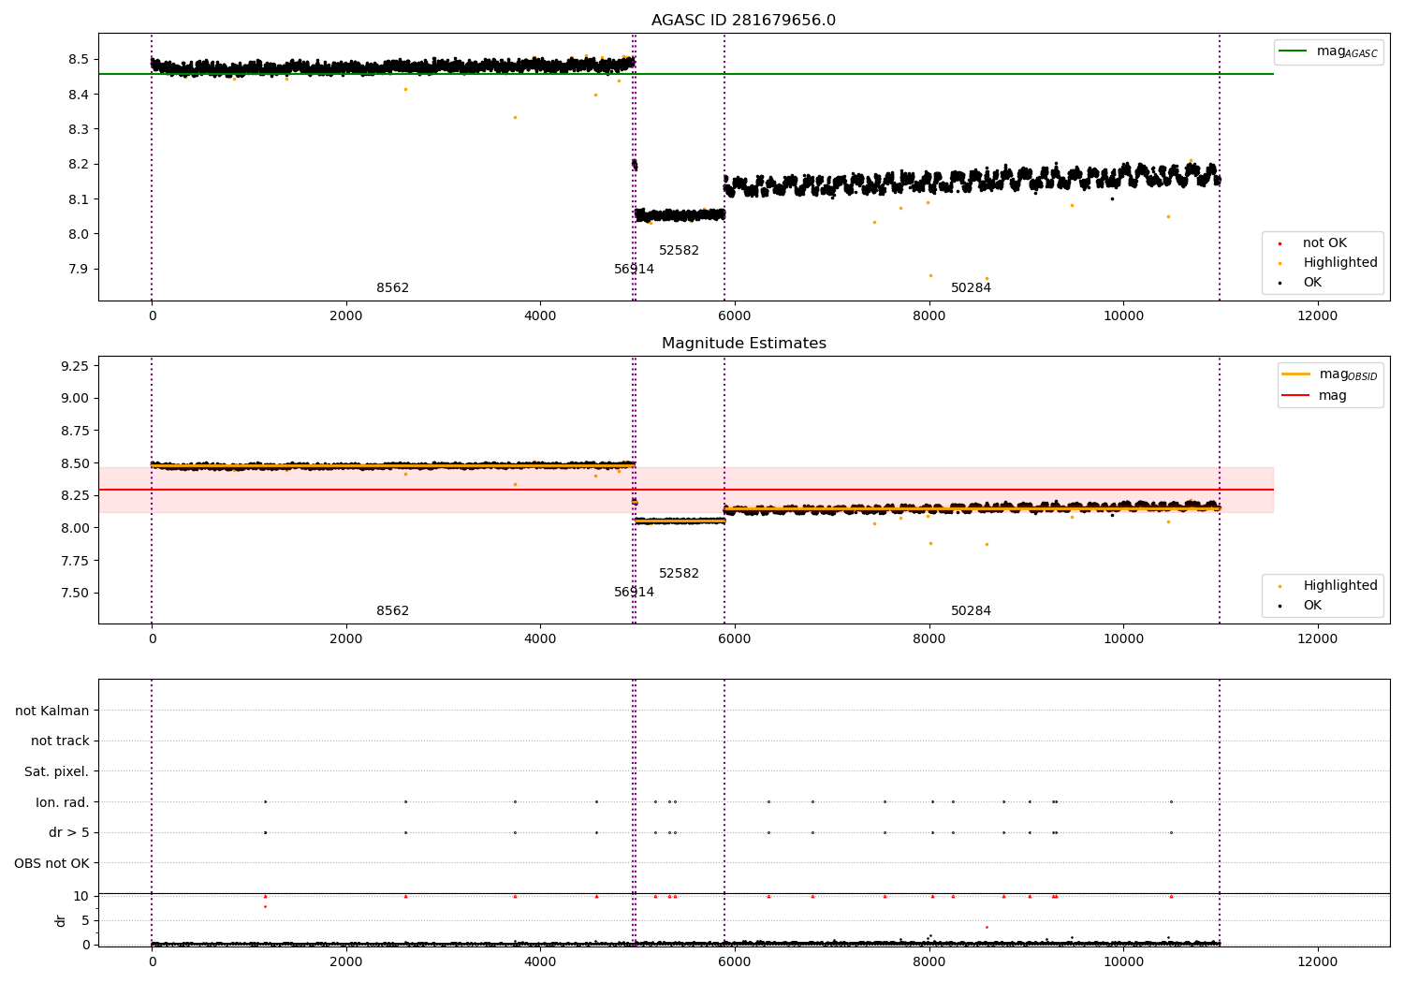
Task: Click the '8.1' y-tick in top plot
Action: click(79, 199)
